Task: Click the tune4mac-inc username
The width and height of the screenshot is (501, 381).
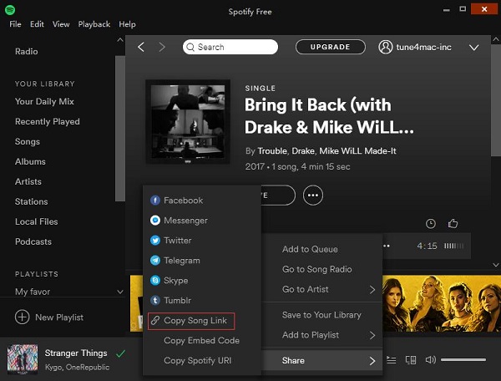Action: (x=423, y=48)
